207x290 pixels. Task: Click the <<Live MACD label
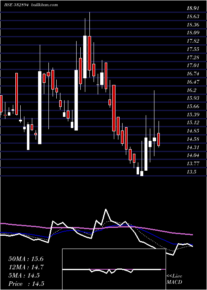coord(174,279)
